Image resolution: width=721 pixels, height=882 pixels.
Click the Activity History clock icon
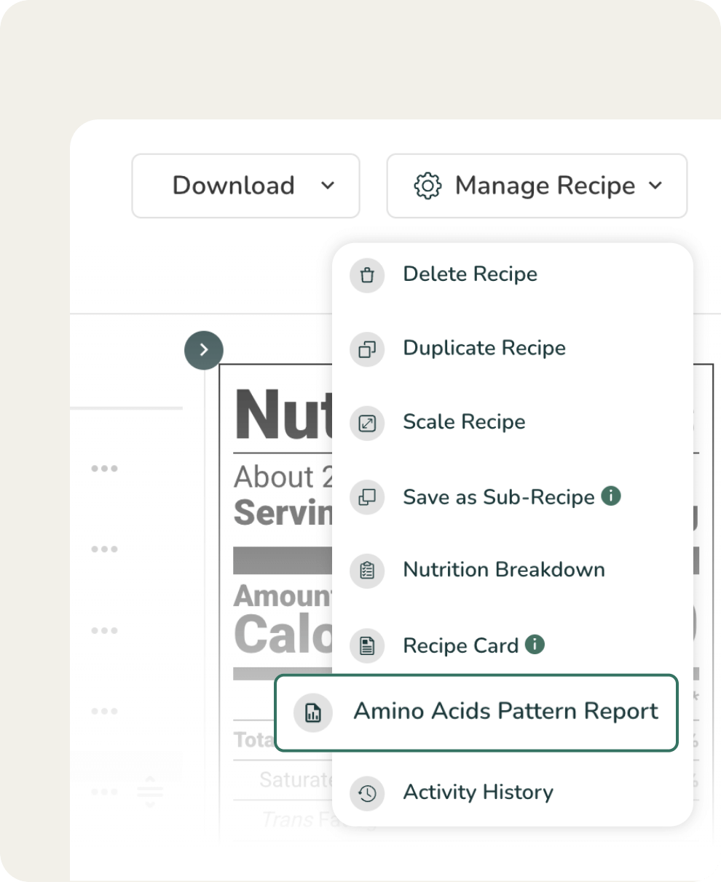[x=367, y=793]
